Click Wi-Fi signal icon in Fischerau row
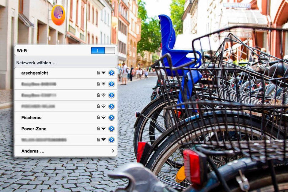This screenshot has width=288, height=192. click(x=104, y=117)
